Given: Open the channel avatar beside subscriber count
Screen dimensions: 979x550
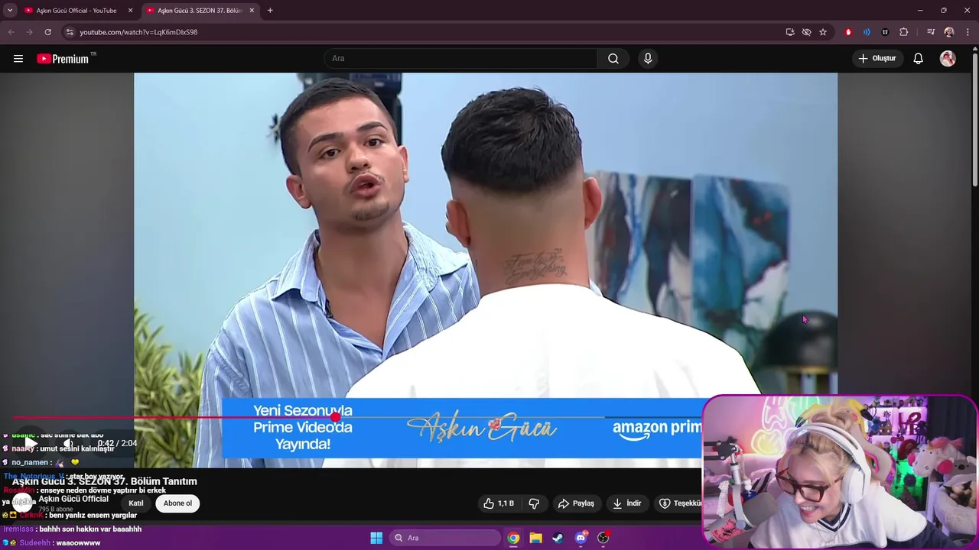Looking at the screenshot, I should point(23,503).
